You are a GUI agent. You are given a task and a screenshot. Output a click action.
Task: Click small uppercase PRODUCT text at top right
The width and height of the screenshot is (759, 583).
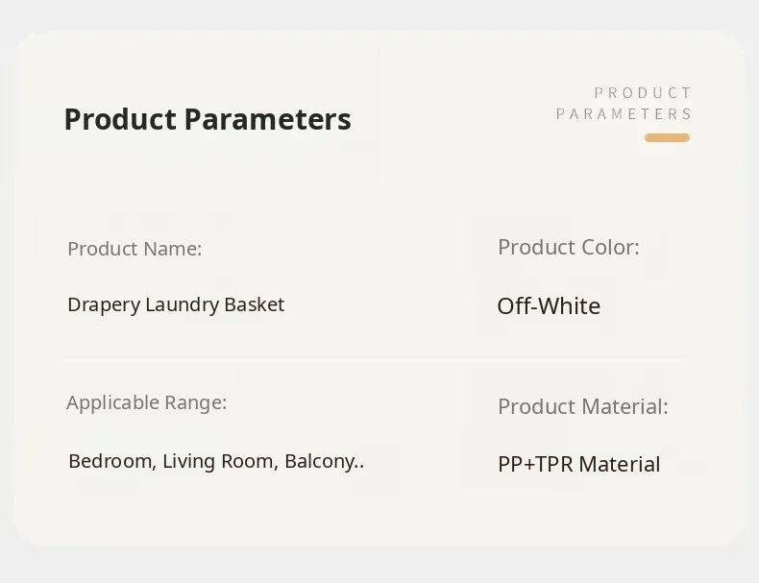pyautogui.click(x=643, y=93)
